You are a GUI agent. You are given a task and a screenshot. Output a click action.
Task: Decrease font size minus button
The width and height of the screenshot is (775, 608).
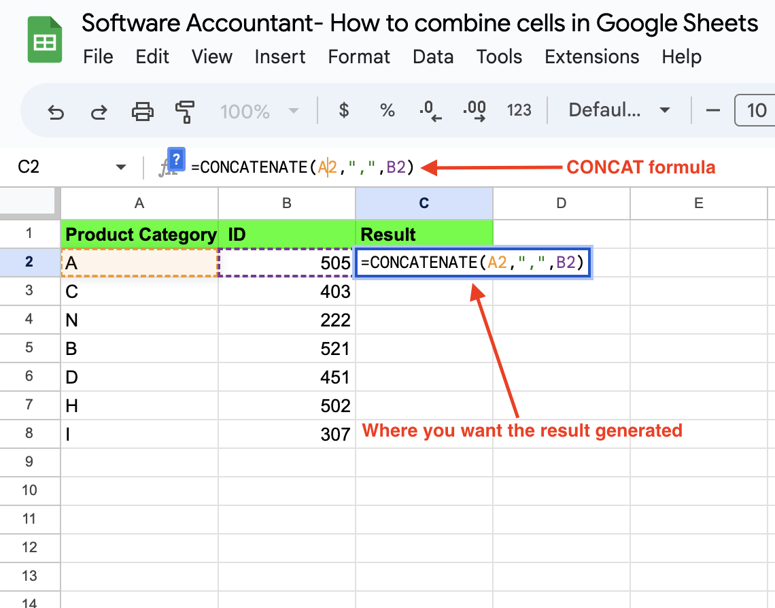[x=712, y=110]
